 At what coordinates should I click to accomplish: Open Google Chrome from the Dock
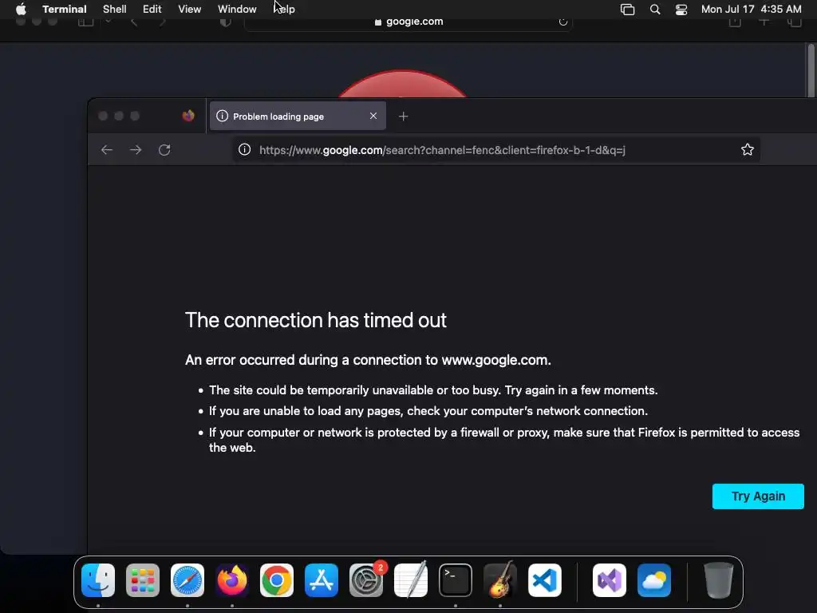click(x=277, y=580)
